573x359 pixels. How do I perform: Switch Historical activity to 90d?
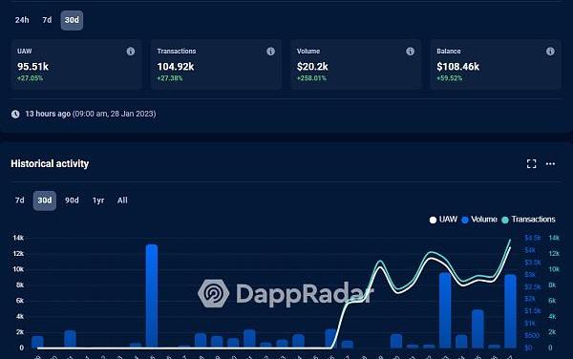click(72, 201)
